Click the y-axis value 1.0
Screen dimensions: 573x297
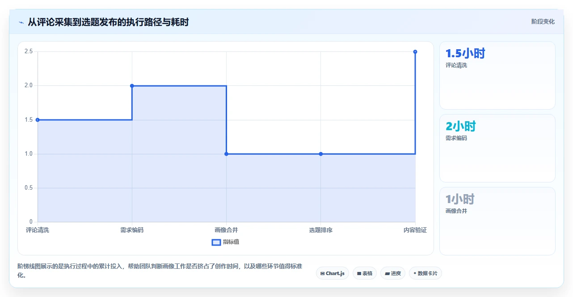coord(29,154)
